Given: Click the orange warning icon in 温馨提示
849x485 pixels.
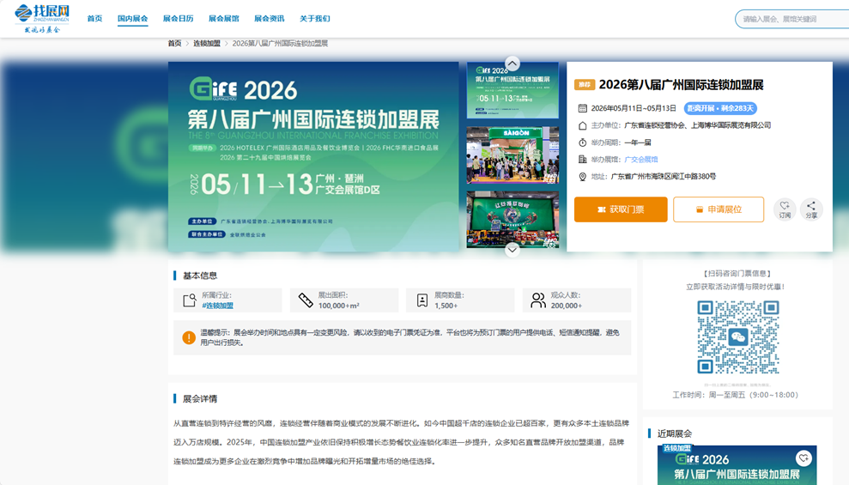Looking at the screenshot, I should coord(188,337).
